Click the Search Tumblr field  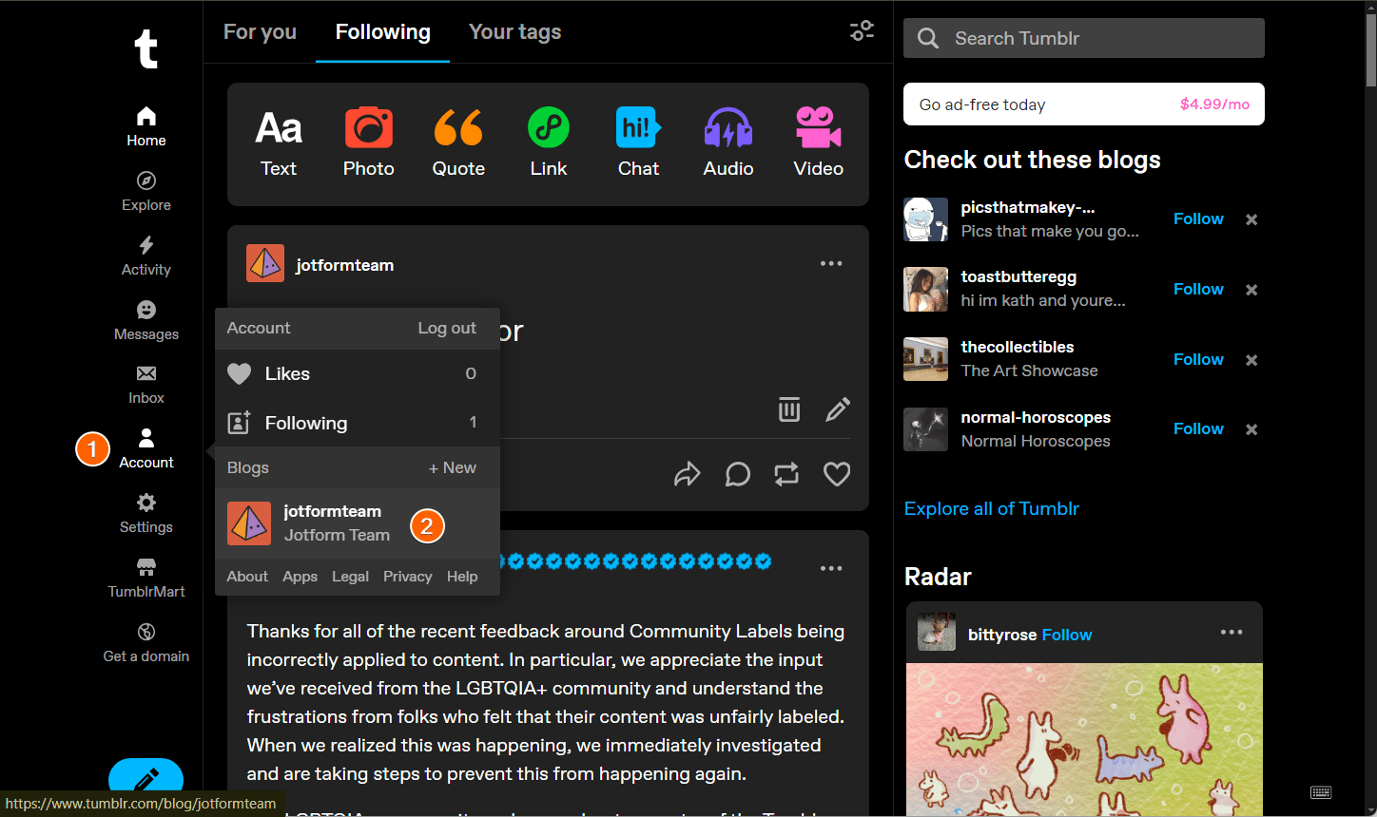[1084, 38]
